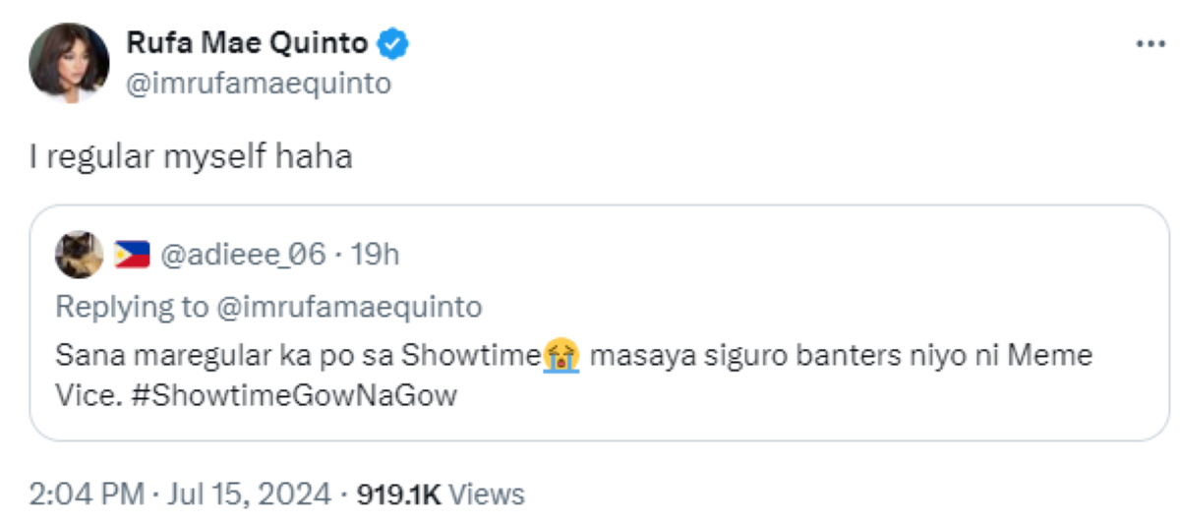This screenshot has height=524, width=1180.
Task: Click the crying face emoji after Showtime
Action: point(560,355)
